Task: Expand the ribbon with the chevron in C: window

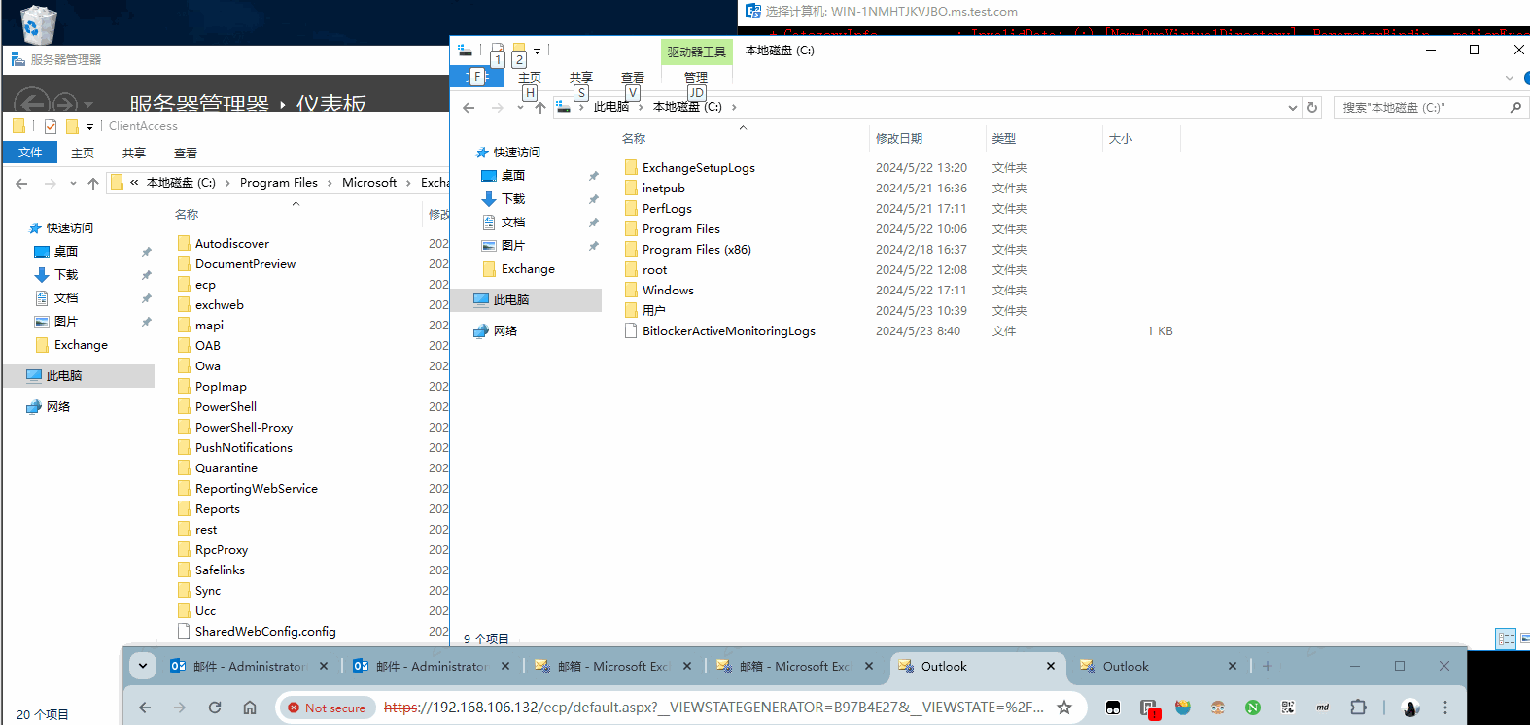Action: coord(1509,78)
